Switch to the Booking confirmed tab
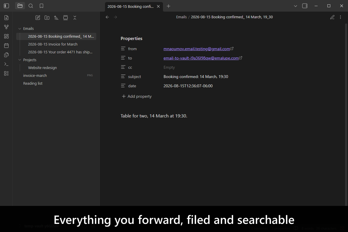Image resolution: width=348 pixels, height=232 pixels. (130, 6)
